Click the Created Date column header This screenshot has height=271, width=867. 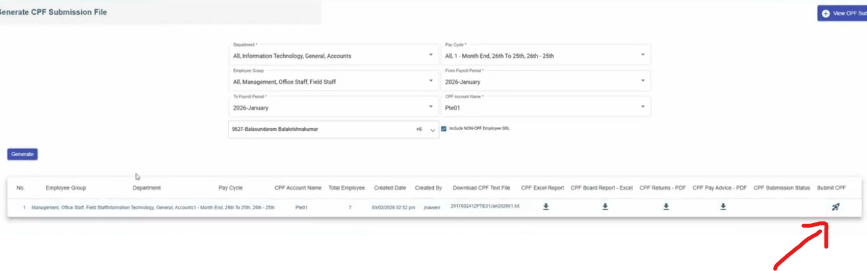[x=389, y=188]
